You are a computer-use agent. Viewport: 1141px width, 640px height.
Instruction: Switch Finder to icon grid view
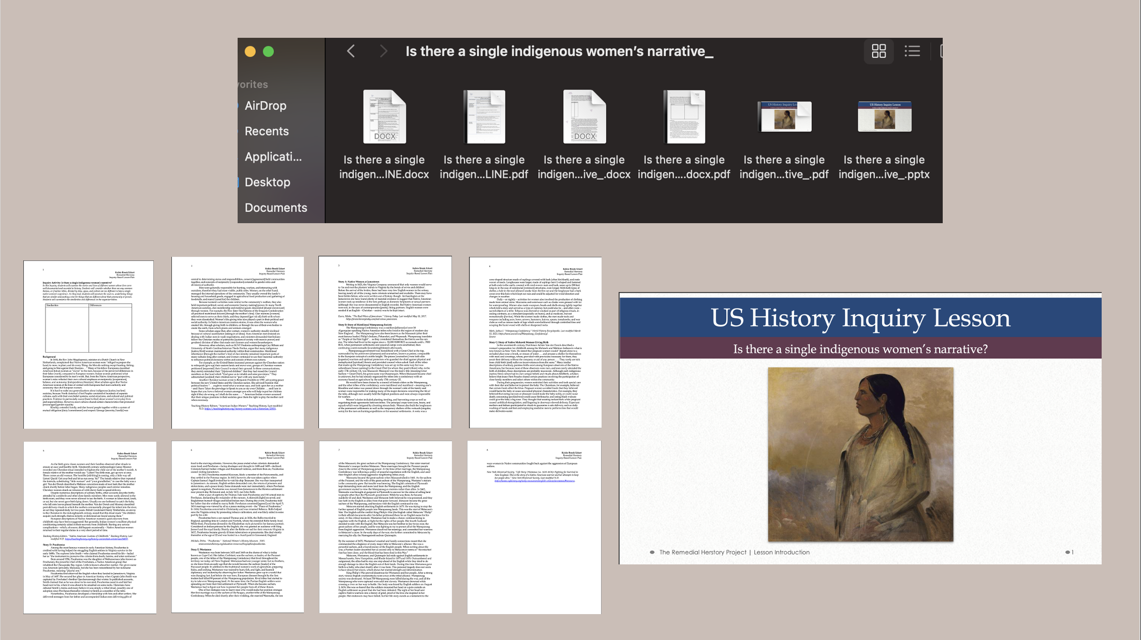pos(879,51)
